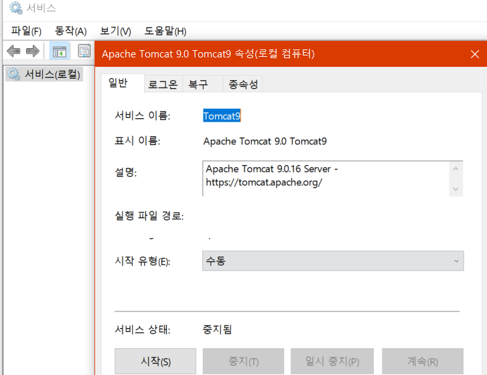Click the description box scroll up arrow
The height and width of the screenshot is (375, 487).
coord(456,169)
